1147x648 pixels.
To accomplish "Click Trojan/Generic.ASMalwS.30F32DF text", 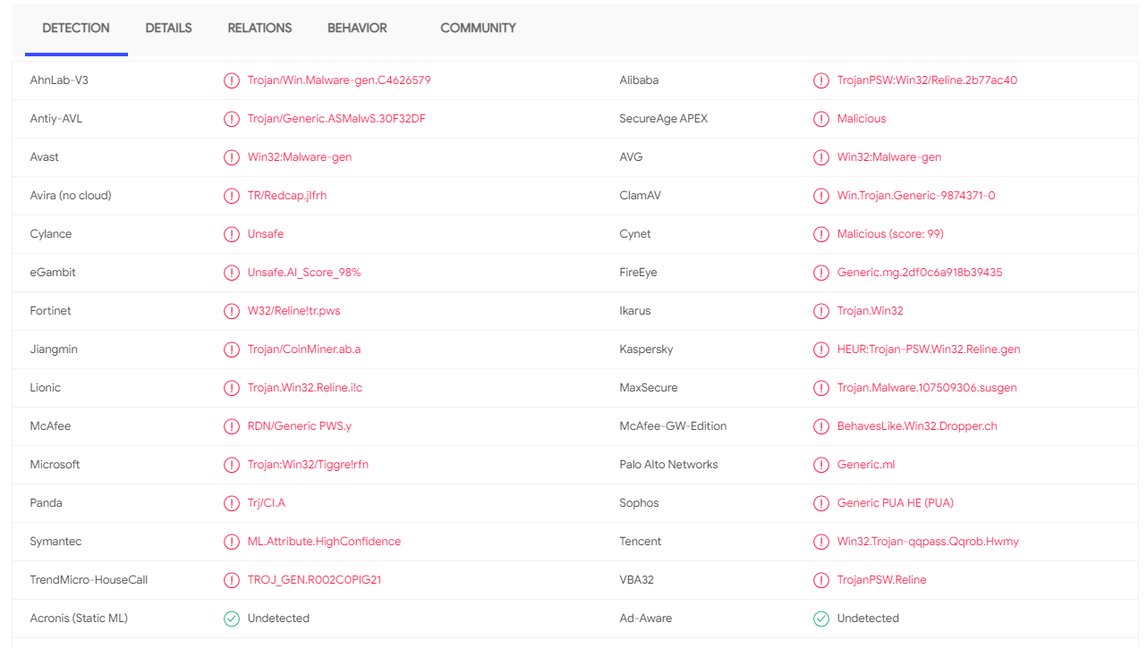I will click(x=336, y=119).
